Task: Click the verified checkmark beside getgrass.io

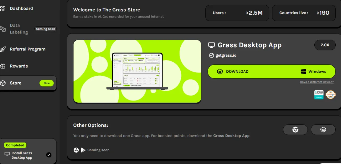Action: (211, 55)
